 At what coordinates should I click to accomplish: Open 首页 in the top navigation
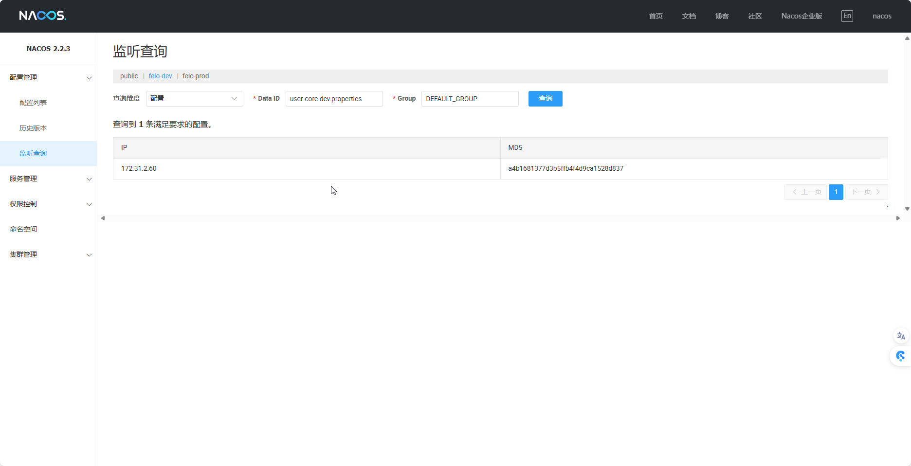point(656,16)
